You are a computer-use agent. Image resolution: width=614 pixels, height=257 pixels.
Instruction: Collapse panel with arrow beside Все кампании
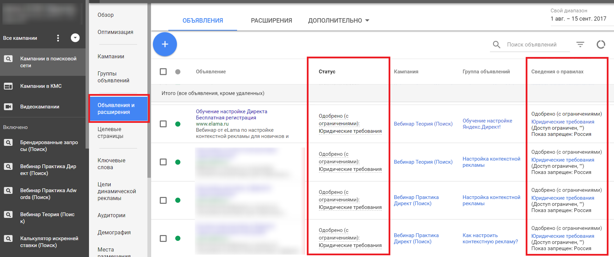[75, 38]
